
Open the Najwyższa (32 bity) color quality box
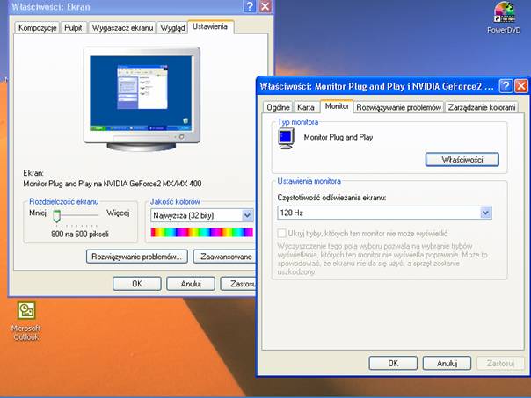pyautogui.click(x=202, y=215)
